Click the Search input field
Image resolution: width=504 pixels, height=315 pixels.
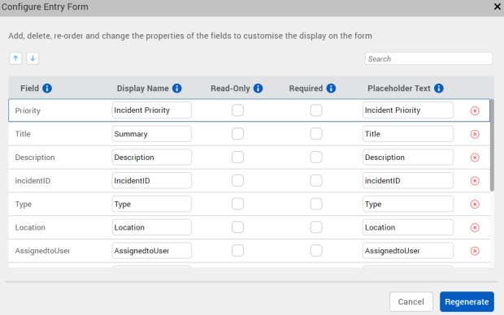pyautogui.click(x=428, y=58)
